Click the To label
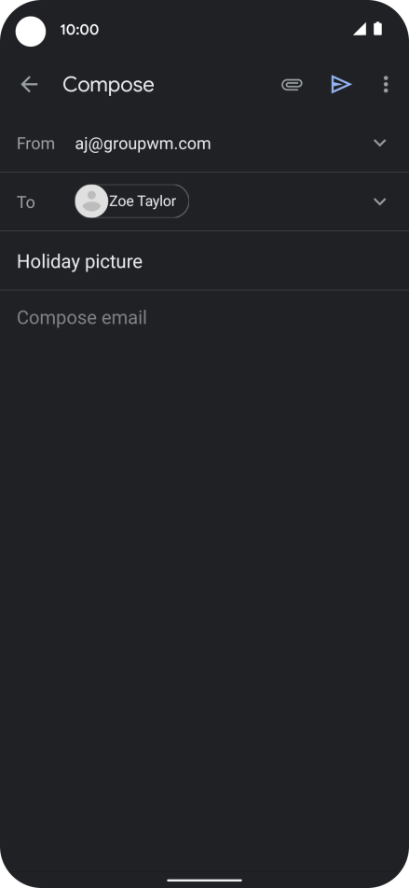The width and height of the screenshot is (409, 888). (x=26, y=202)
